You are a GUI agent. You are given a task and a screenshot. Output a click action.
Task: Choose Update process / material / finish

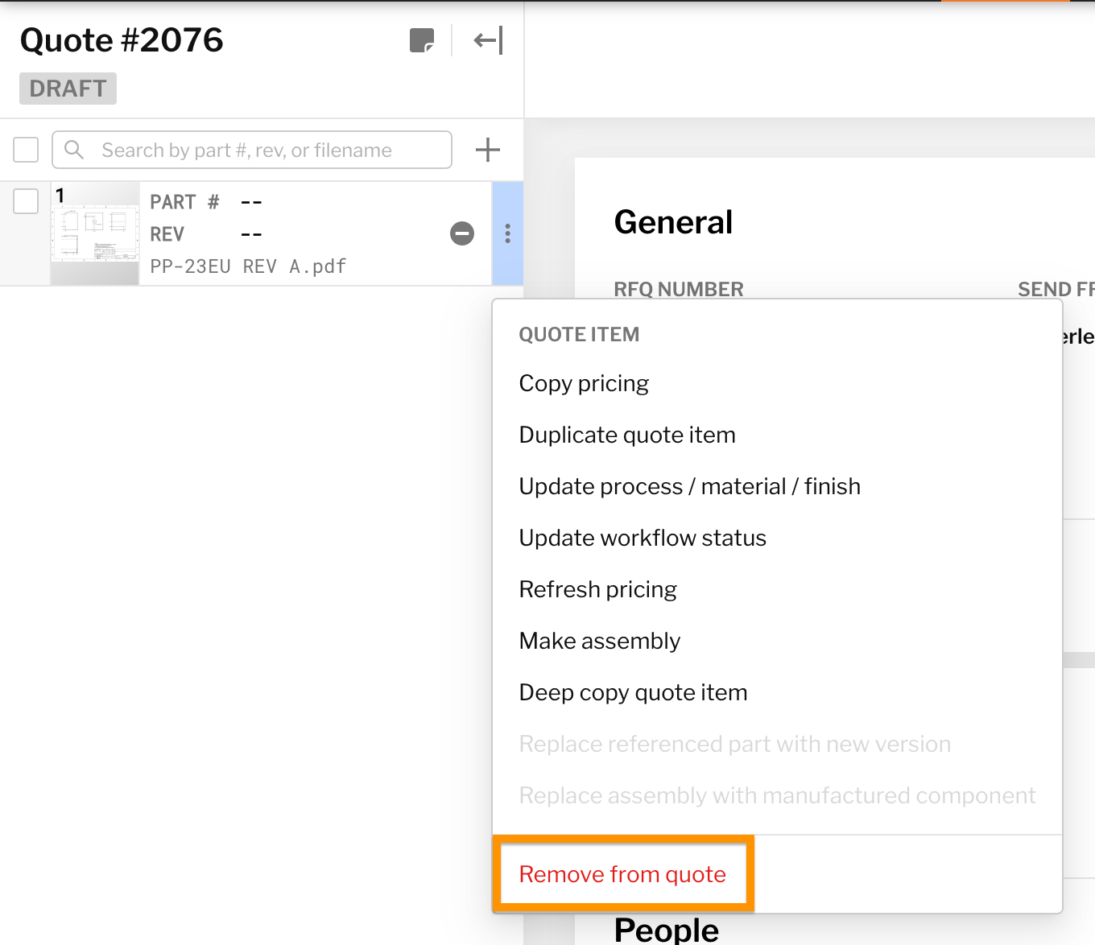coord(690,486)
